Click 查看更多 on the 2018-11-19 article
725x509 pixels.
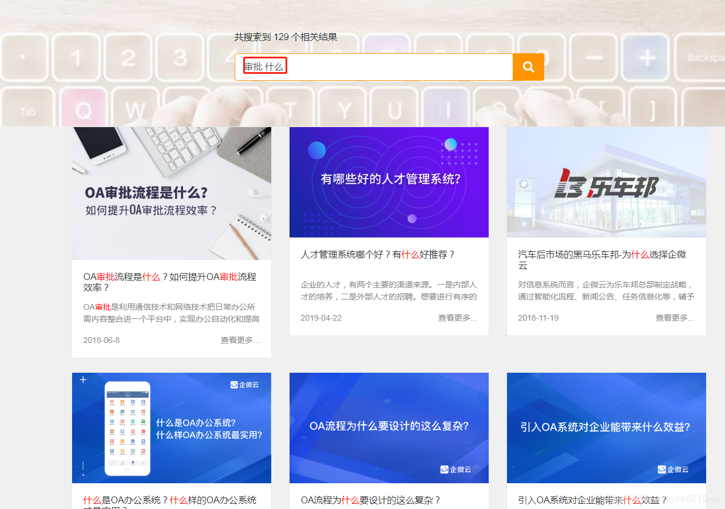pyautogui.click(x=675, y=318)
